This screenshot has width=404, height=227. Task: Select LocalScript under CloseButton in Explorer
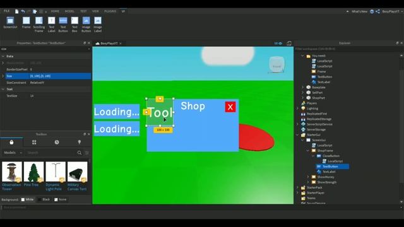335,161
